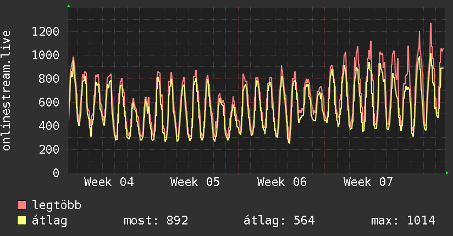This screenshot has width=453, height=236.
Task: Click the Week 05 x-axis label
Action: [195, 182]
